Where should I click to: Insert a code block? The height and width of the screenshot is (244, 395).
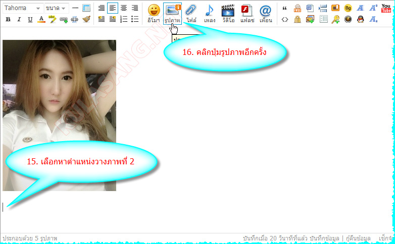point(285,19)
